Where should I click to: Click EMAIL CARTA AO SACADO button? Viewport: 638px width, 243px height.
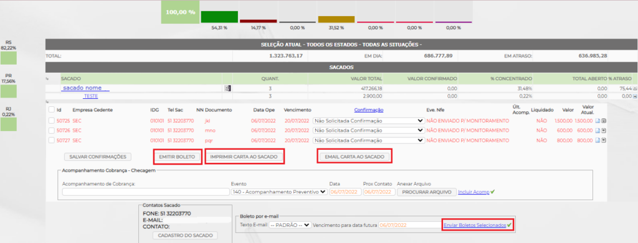point(355,157)
